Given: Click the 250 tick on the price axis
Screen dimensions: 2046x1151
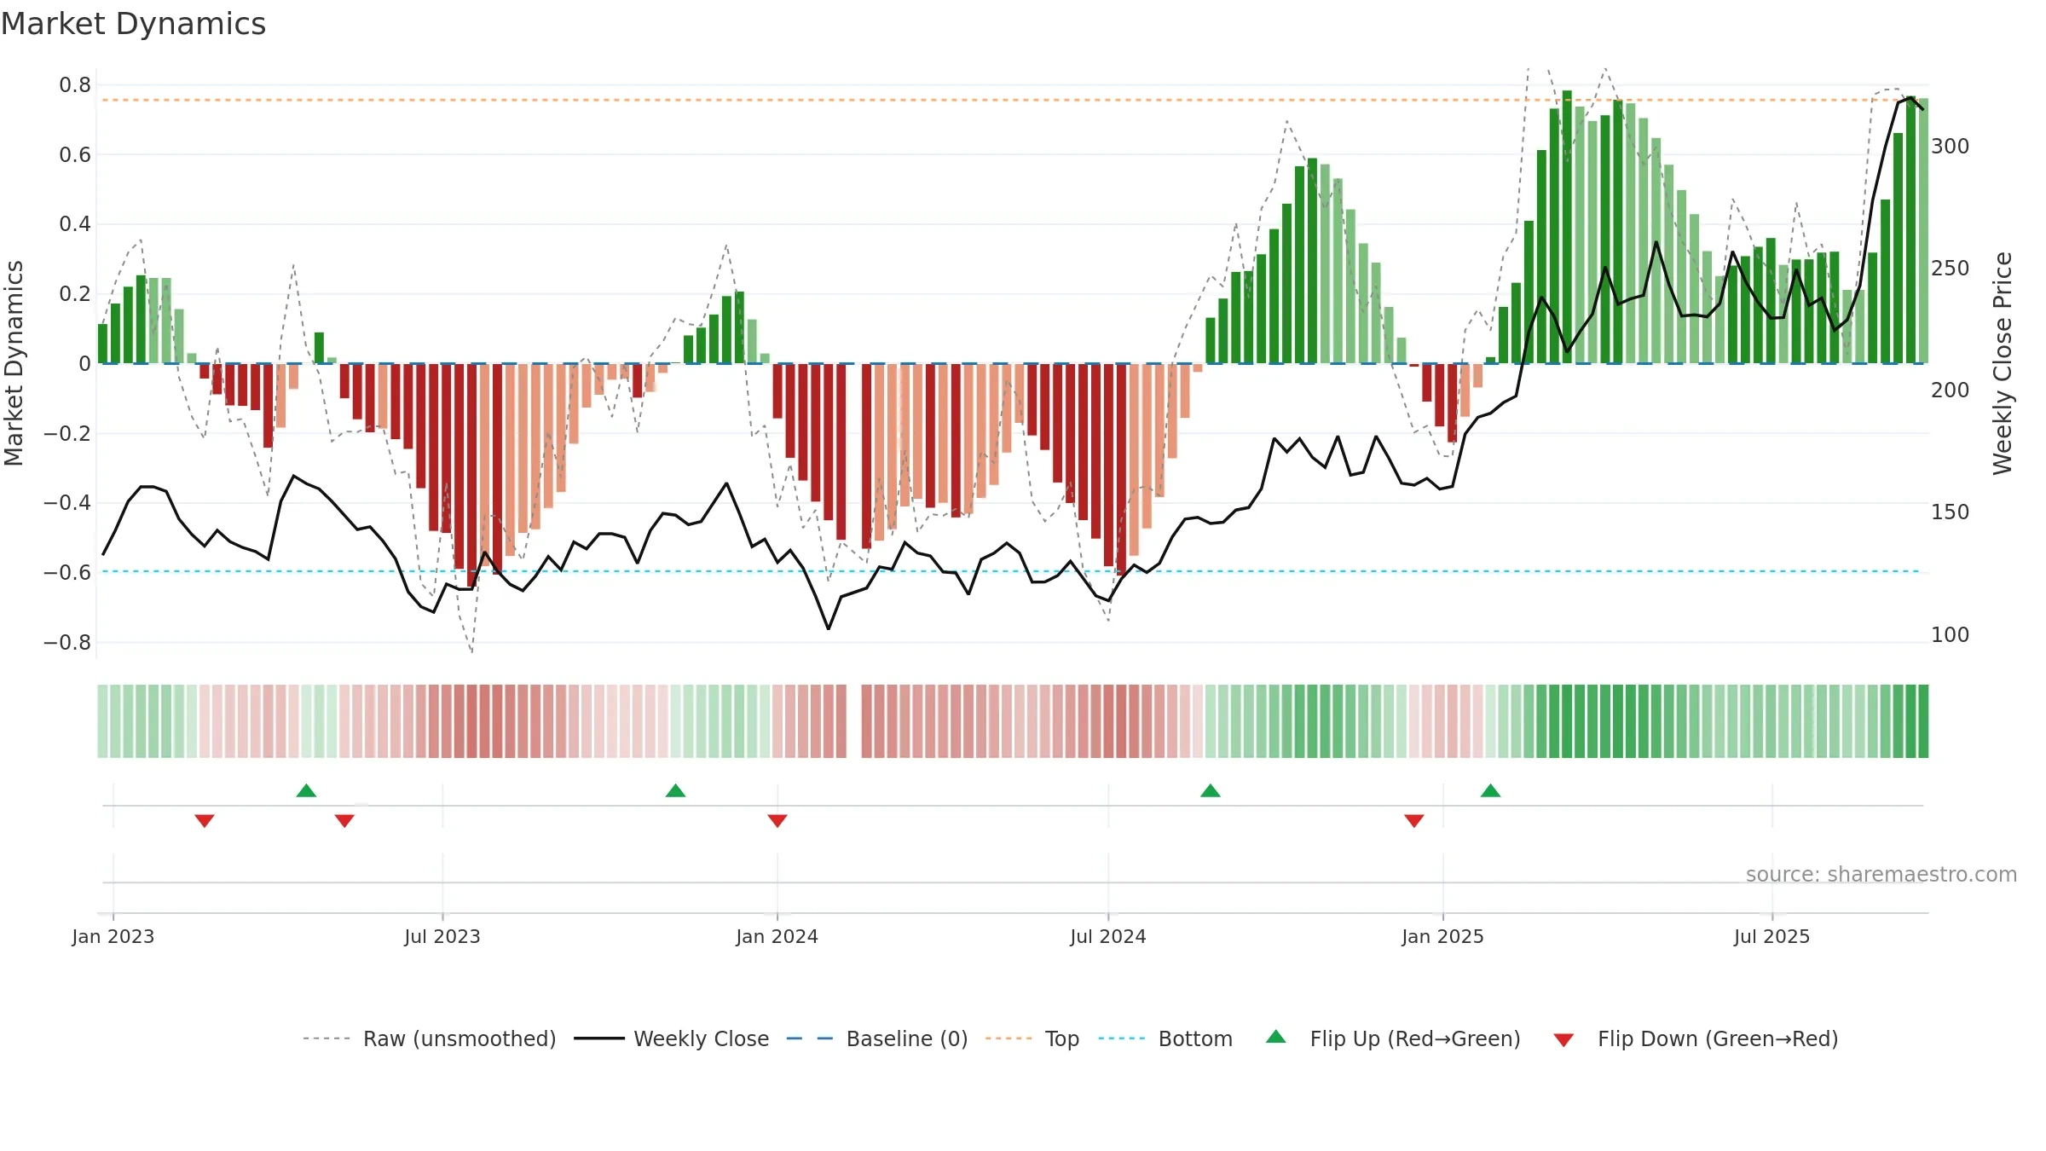Looking at the screenshot, I should pyautogui.click(x=1951, y=269).
